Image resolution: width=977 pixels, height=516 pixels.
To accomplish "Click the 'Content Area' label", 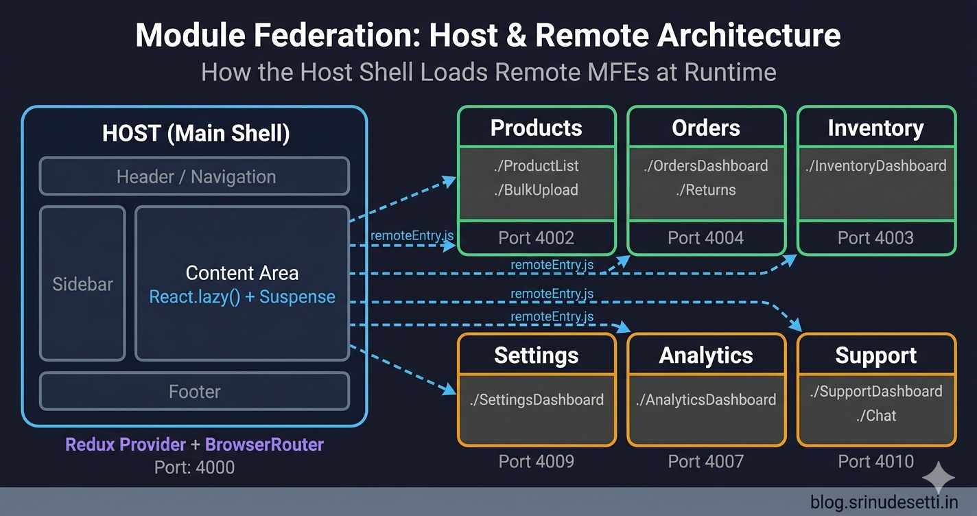I will [x=242, y=273].
